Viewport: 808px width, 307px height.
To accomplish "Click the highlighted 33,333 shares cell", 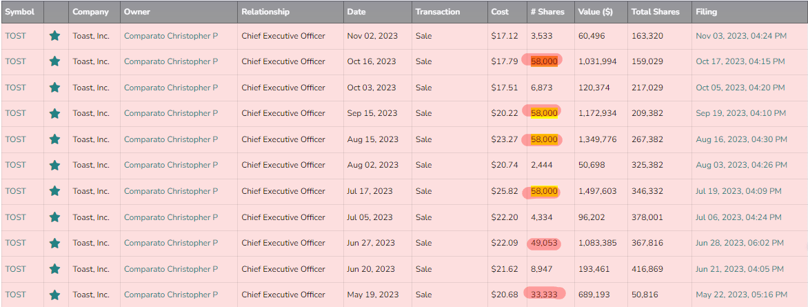I will click(x=544, y=295).
